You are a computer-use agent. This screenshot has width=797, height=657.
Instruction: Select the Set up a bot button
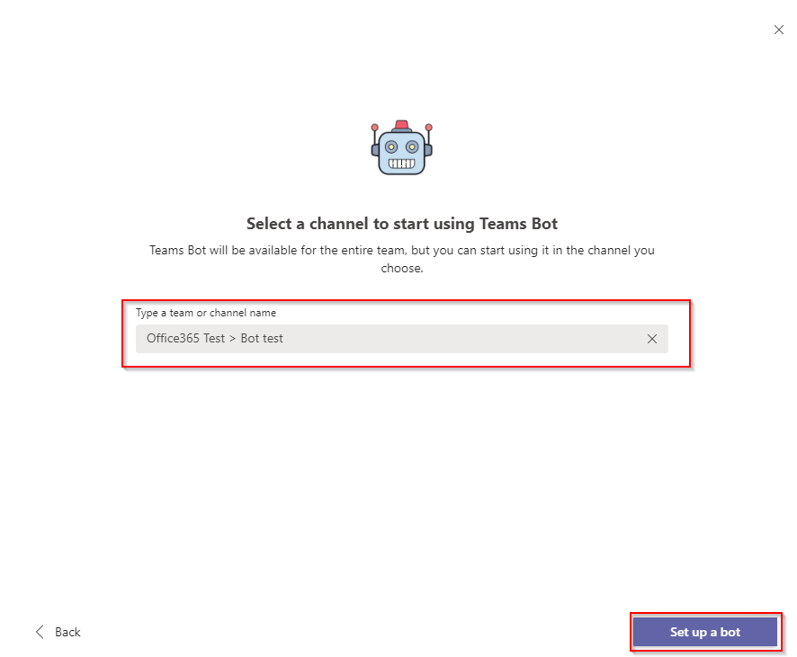(x=705, y=632)
